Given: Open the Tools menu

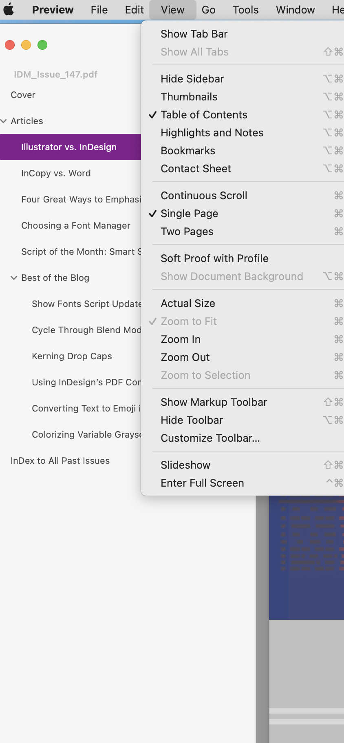Looking at the screenshot, I should [x=245, y=9].
